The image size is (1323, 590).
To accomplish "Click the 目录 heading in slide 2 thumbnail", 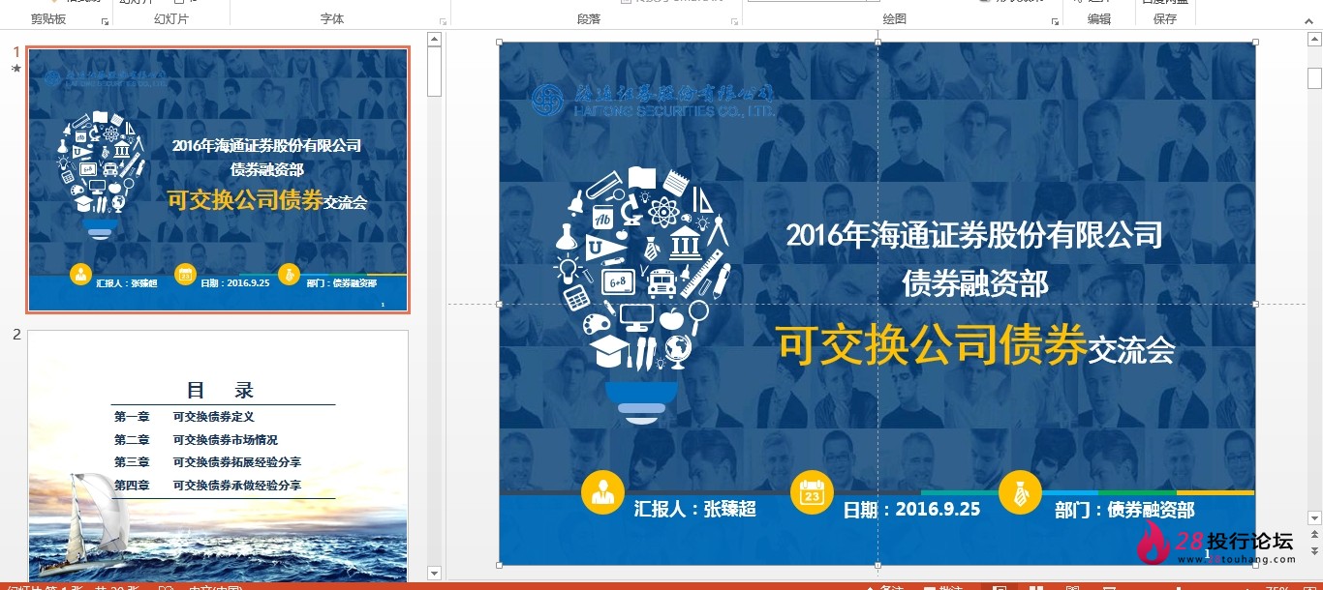I will (220, 391).
